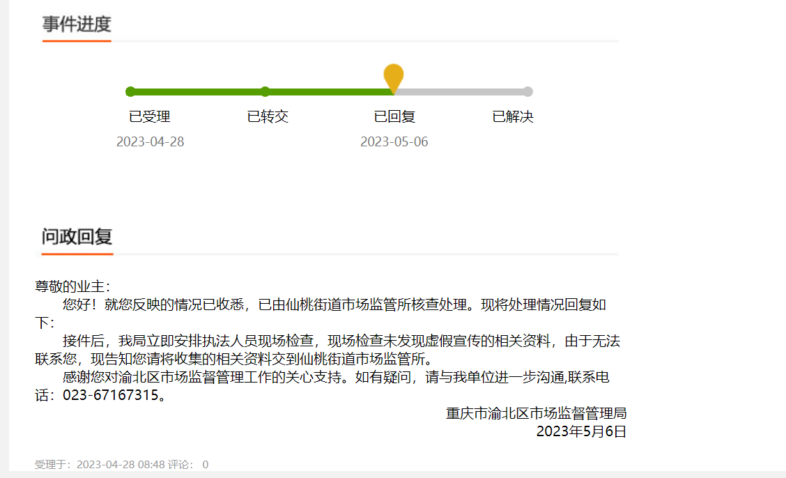Click the 已转交 green progress dot
This screenshot has height=478, width=786.
(x=265, y=92)
